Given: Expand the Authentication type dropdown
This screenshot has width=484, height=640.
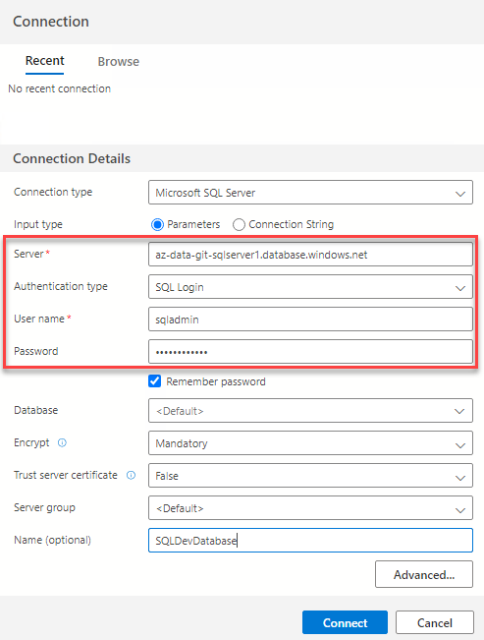Looking at the screenshot, I should point(310,287).
